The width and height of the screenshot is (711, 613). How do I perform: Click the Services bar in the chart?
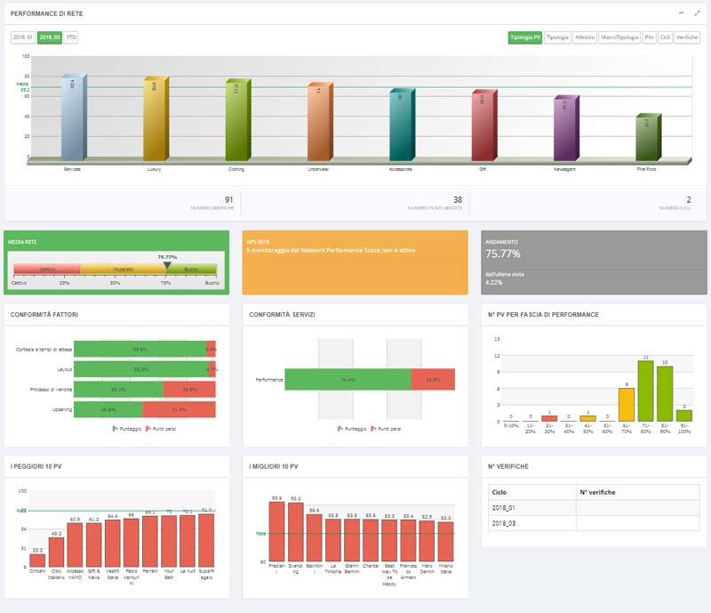pyautogui.click(x=74, y=117)
